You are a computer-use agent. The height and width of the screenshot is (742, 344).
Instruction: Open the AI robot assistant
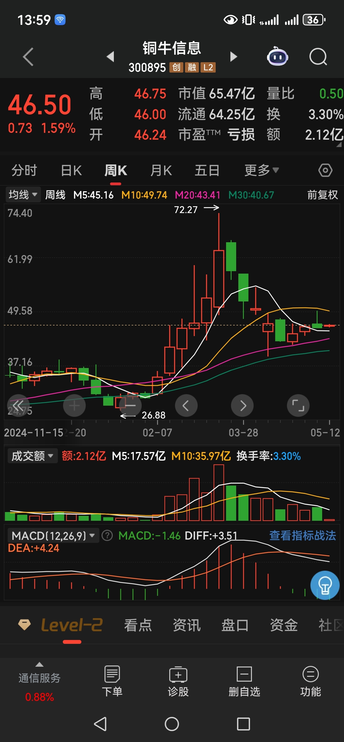[x=277, y=56]
